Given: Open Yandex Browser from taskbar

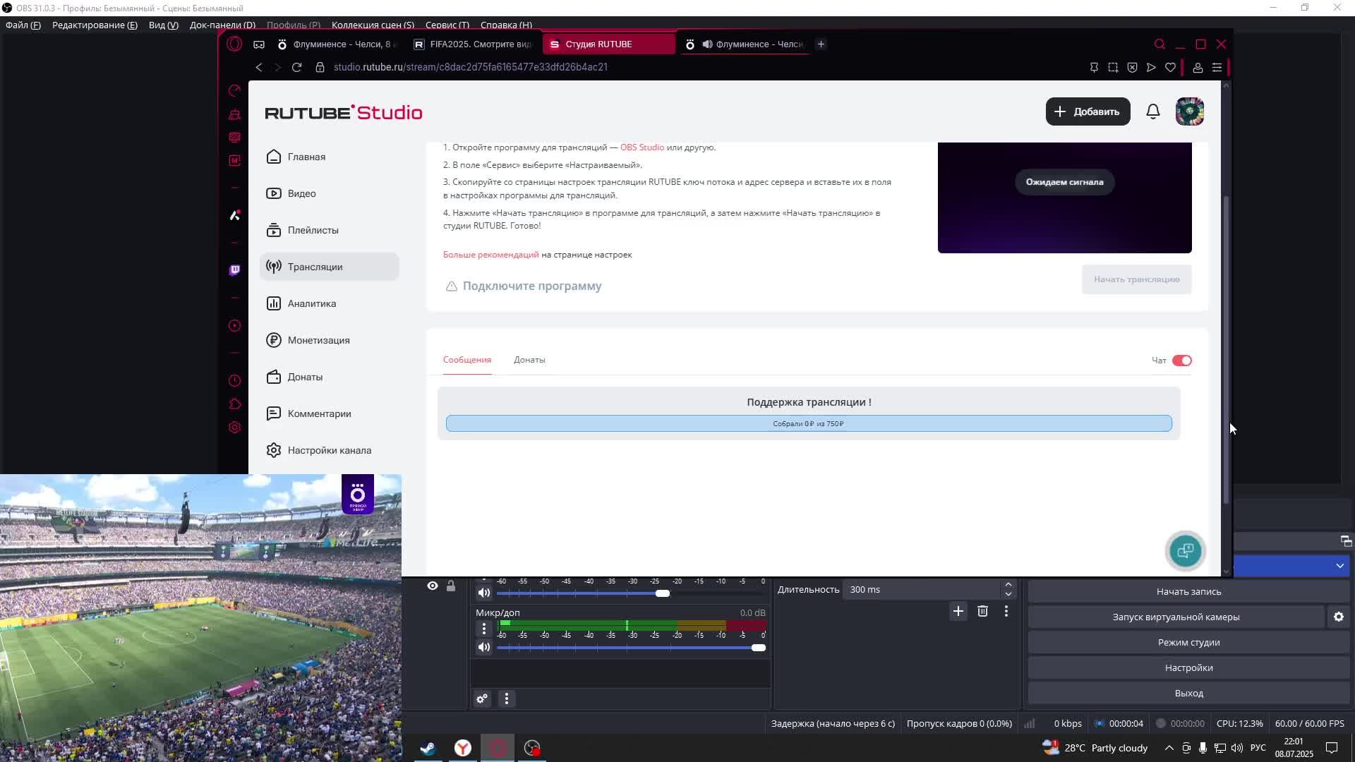Looking at the screenshot, I should (x=463, y=748).
